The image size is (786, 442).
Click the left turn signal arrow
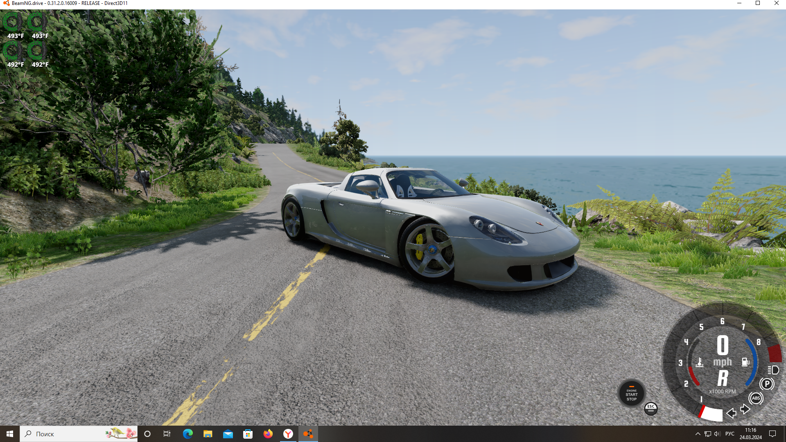(731, 413)
